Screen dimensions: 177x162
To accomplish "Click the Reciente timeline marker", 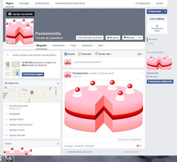I will click(x=153, y=39).
